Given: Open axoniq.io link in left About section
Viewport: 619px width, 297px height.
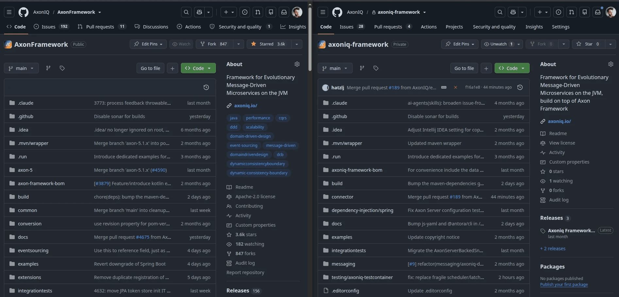Looking at the screenshot, I should point(246,105).
